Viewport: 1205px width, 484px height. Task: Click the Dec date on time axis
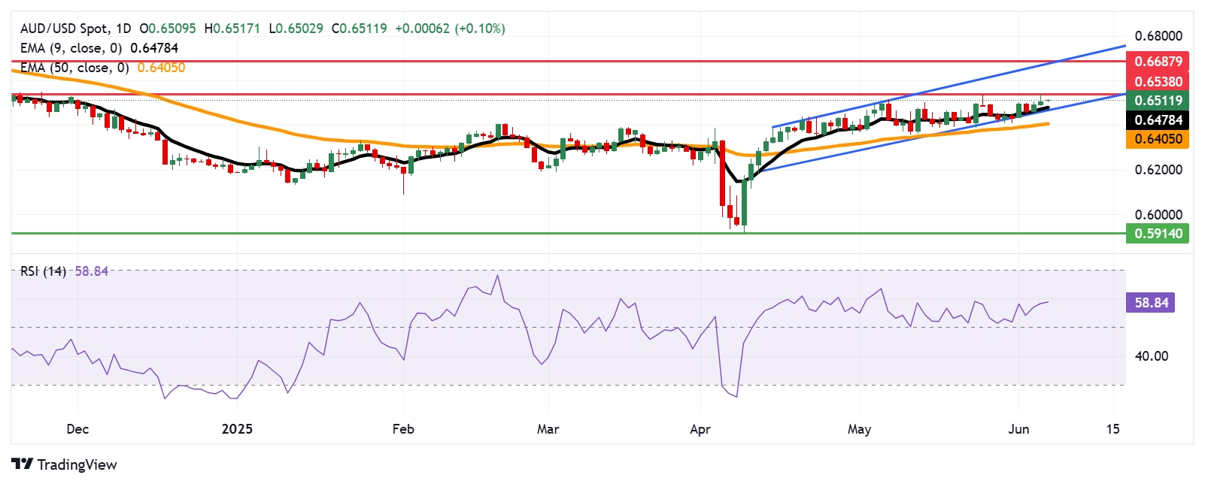click(x=77, y=429)
